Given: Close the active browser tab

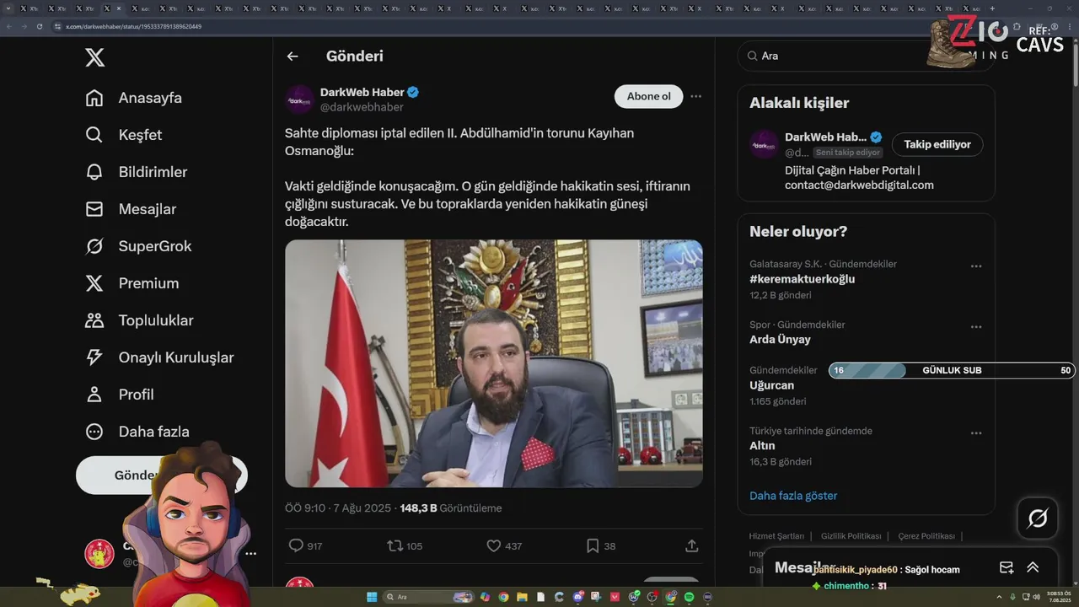Looking at the screenshot, I should (119, 8).
